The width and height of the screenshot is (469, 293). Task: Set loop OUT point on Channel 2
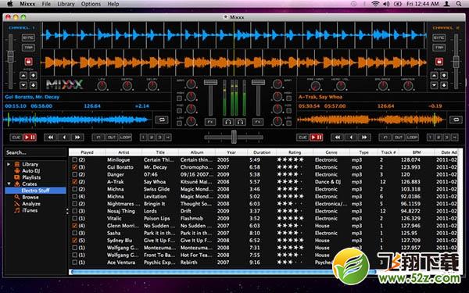click(399, 138)
